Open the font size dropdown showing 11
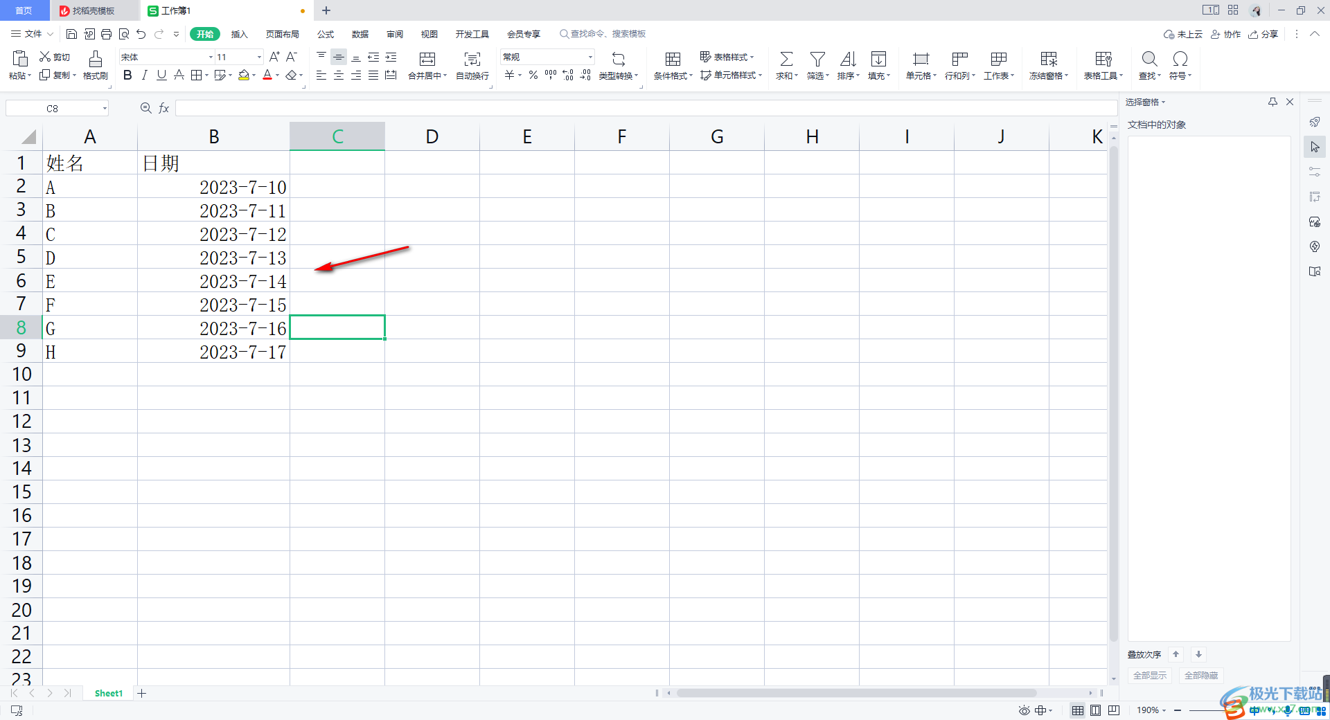This screenshot has width=1330, height=720. (259, 57)
